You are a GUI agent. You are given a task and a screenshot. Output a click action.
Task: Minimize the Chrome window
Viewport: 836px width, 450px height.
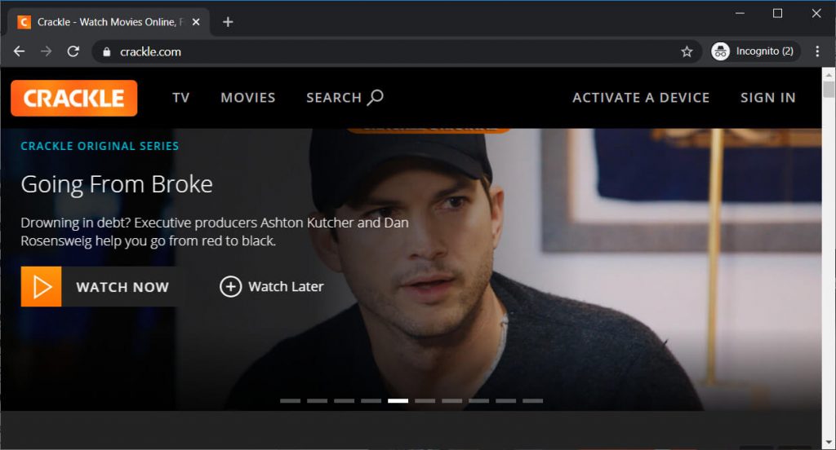(740, 13)
